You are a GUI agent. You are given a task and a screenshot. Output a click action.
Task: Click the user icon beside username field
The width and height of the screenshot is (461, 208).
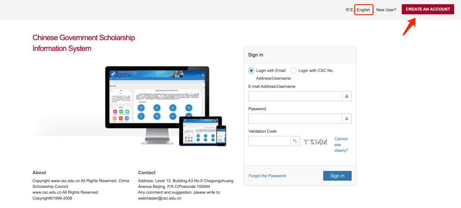[347, 96]
